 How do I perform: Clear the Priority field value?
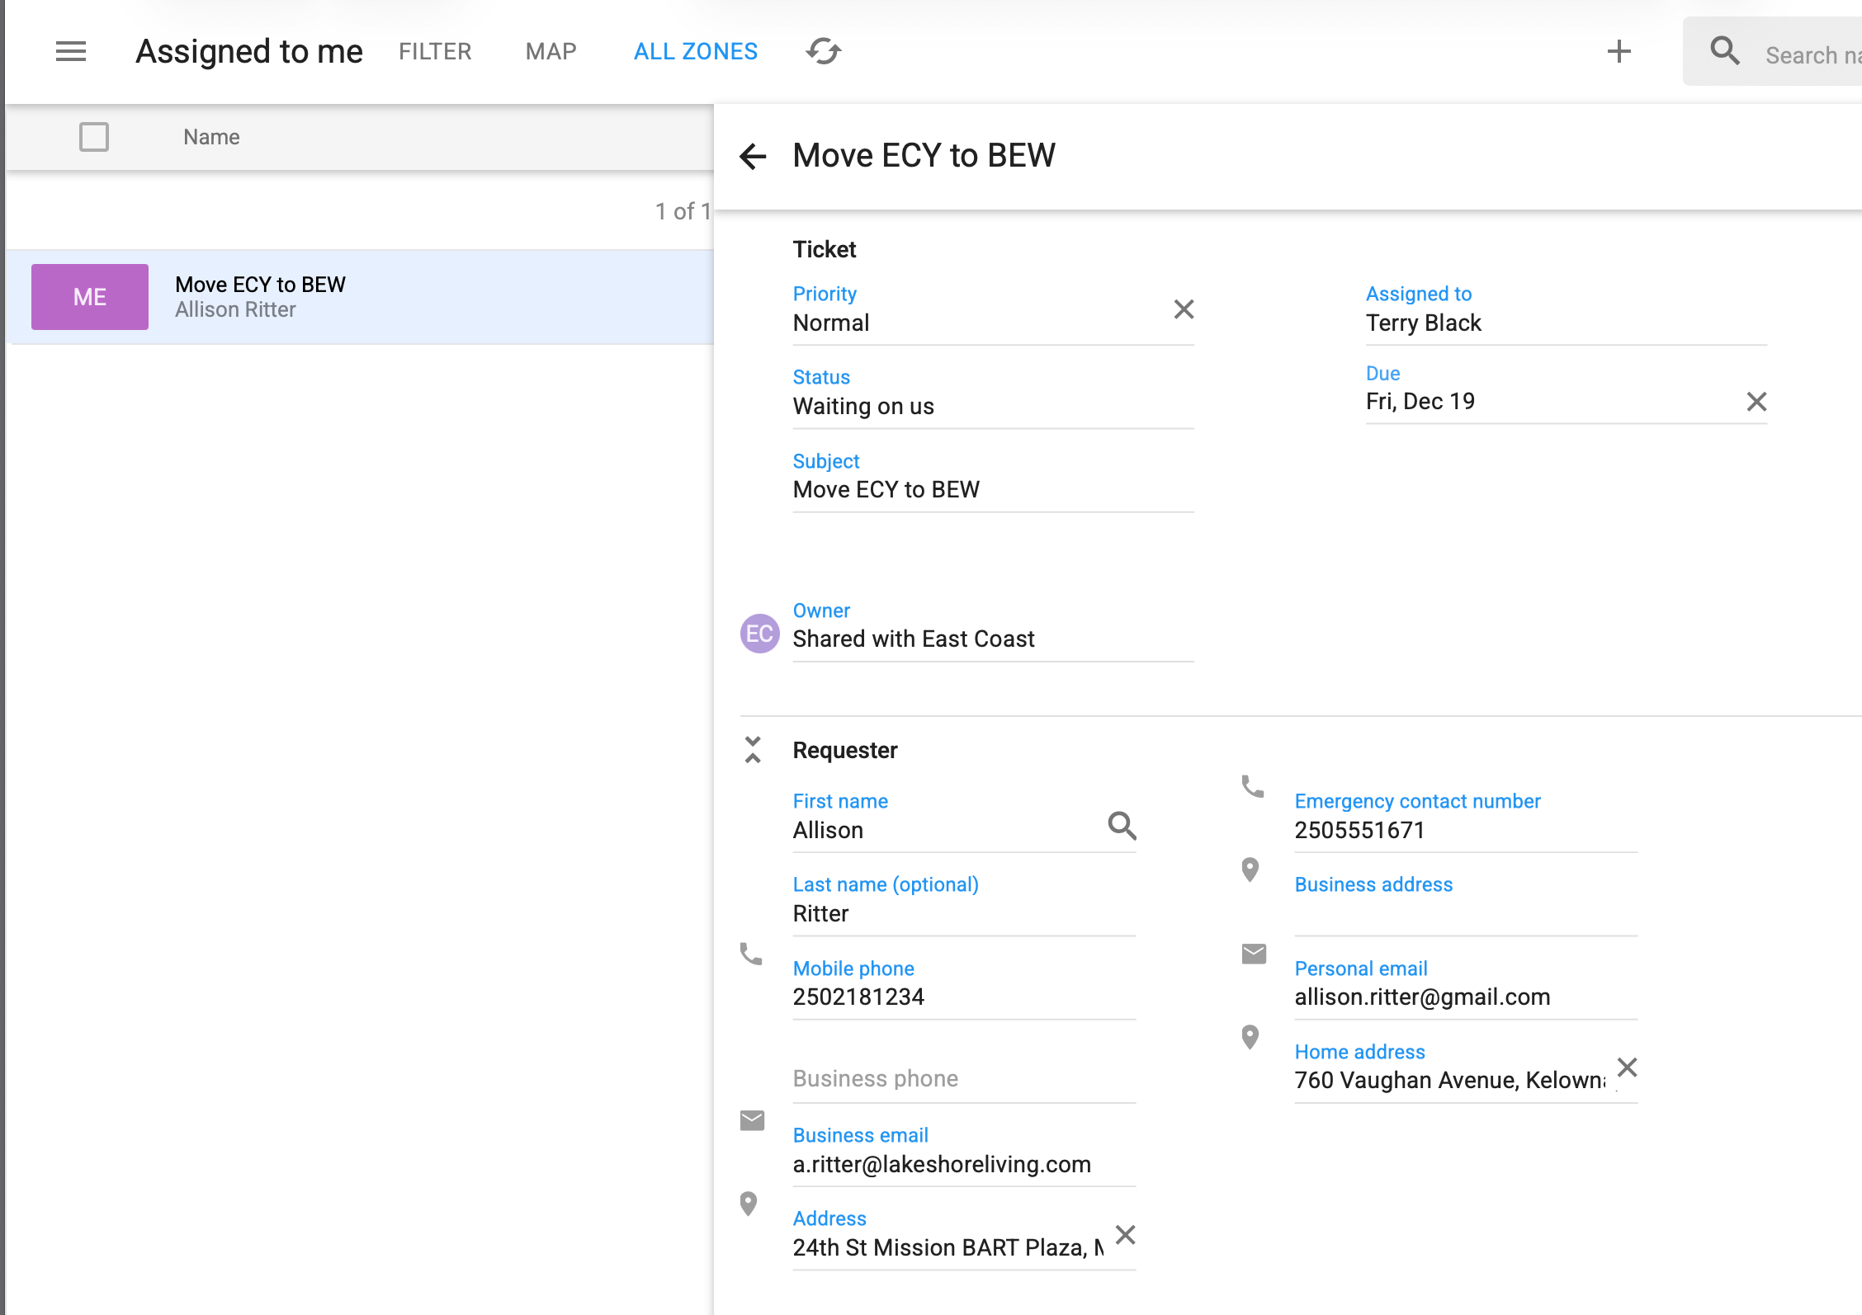point(1184,309)
